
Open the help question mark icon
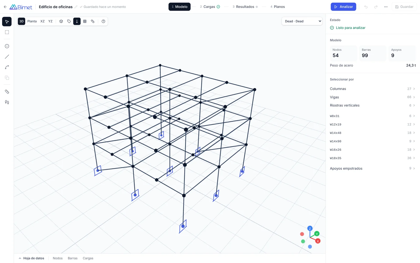(x=103, y=21)
